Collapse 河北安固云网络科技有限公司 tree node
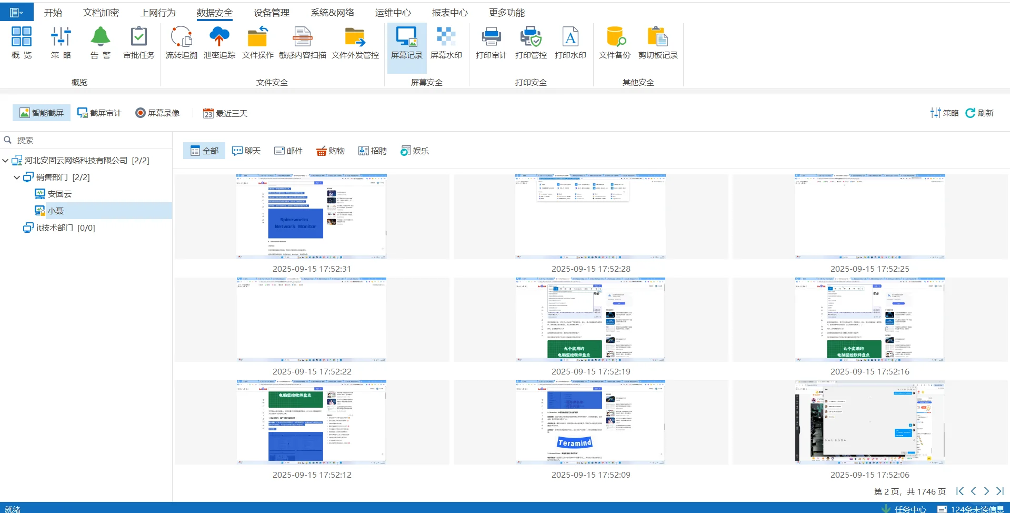 tap(5, 161)
